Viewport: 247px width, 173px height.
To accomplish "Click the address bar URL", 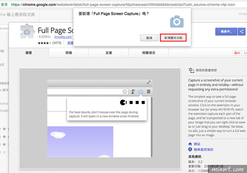I will point(123,5).
